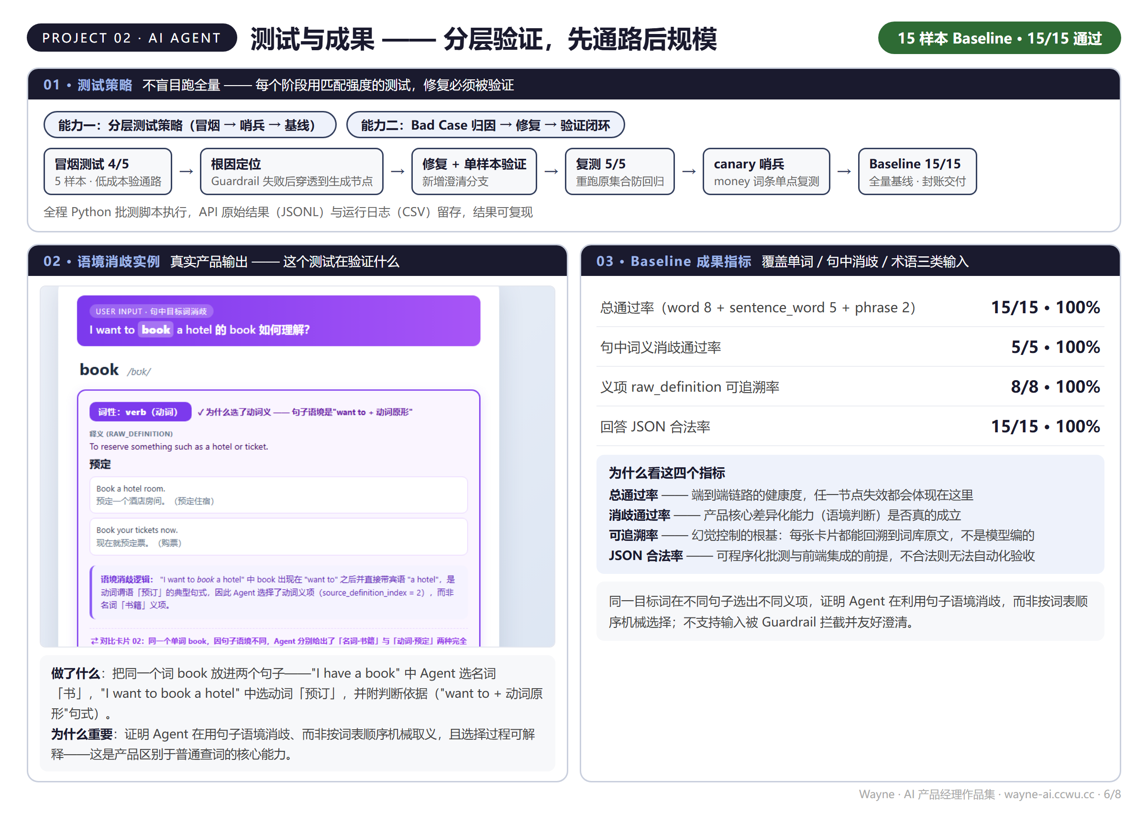Image resolution: width=1148 pixels, height=813 pixels.
Task: Select the '能力一：分层测试策略' pill
Action: (190, 125)
